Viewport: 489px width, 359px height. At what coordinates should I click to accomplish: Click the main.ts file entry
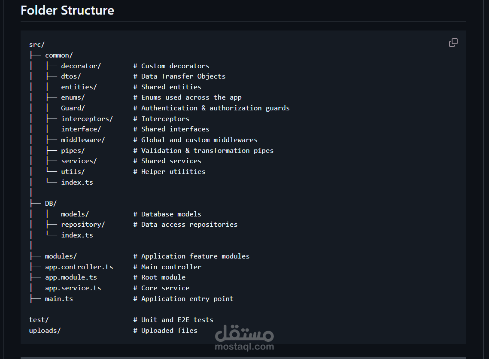(x=59, y=299)
